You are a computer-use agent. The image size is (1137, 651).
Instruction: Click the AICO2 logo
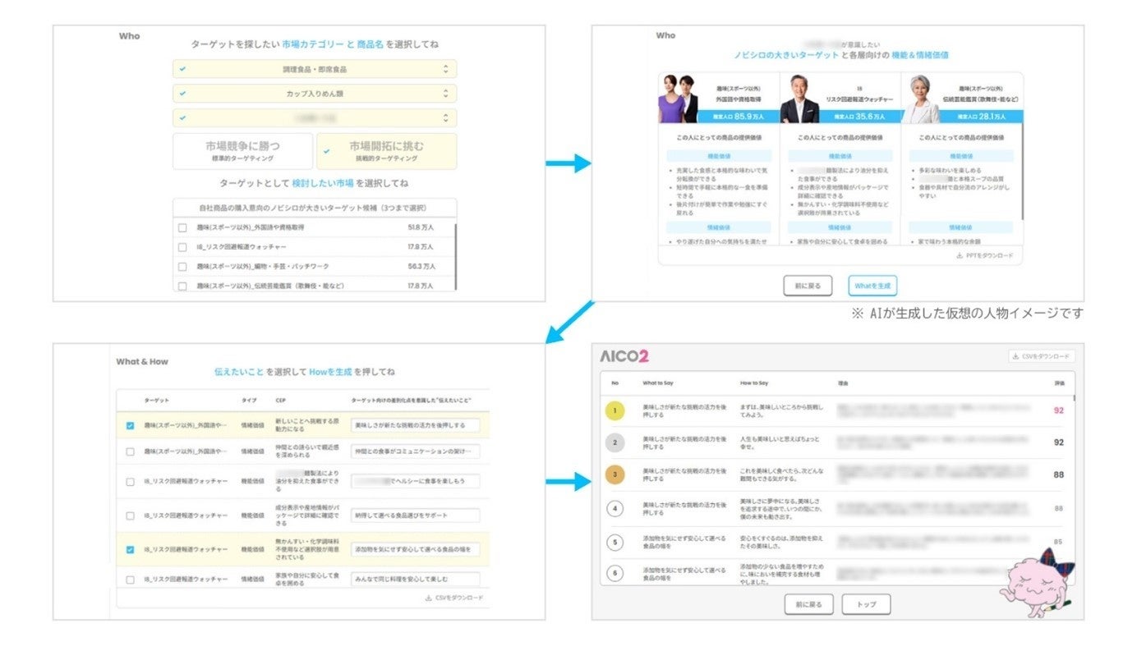[x=624, y=356]
